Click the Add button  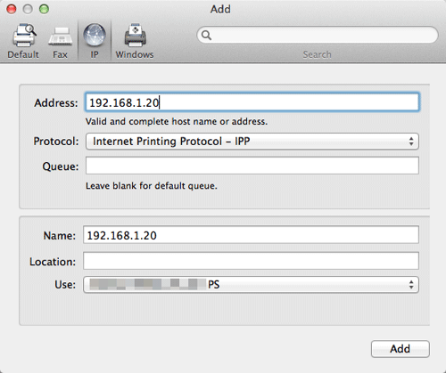tap(401, 349)
